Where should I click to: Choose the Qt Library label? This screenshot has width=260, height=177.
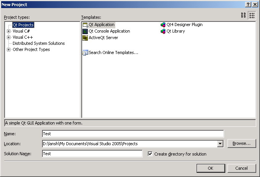point(176,31)
